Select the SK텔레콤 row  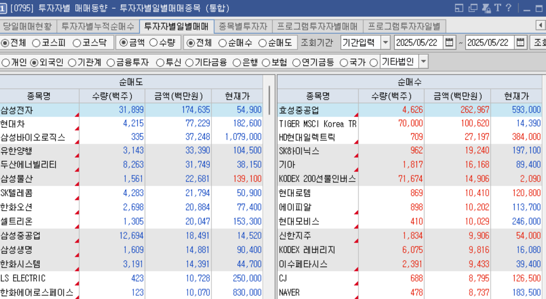pyautogui.click(x=131, y=193)
